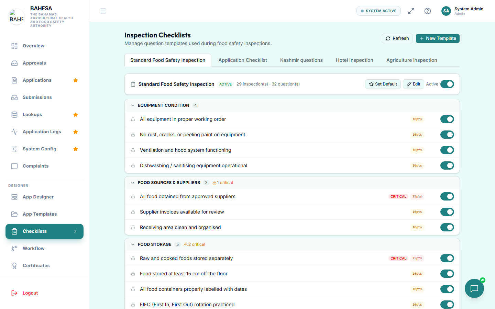Click the clipboard icon beside Standard Food Safety Inspection
This screenshot has width=495, height=309.
pyautogui.click(x=133, y=84)
